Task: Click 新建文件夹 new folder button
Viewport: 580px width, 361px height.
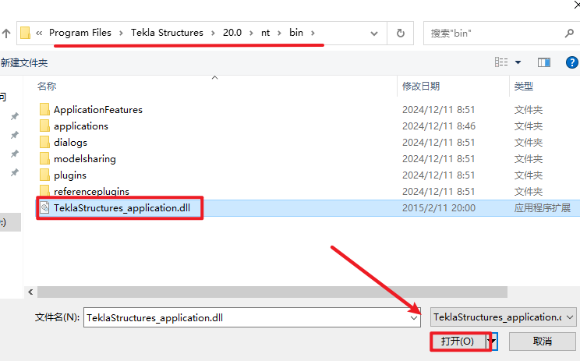Action: [24, 63]
